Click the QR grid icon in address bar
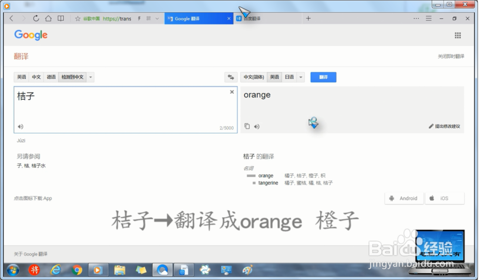This screenshot has width=480, height=280. click(x=148, y=18)
